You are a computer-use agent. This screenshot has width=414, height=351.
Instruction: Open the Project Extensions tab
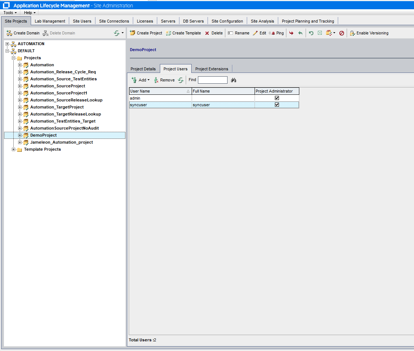[x=212, y=69]
